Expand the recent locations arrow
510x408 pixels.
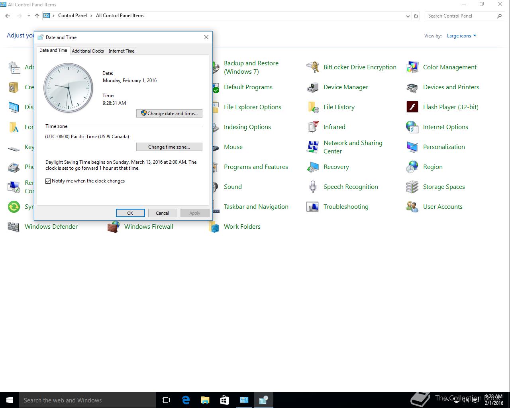(29, 16)
